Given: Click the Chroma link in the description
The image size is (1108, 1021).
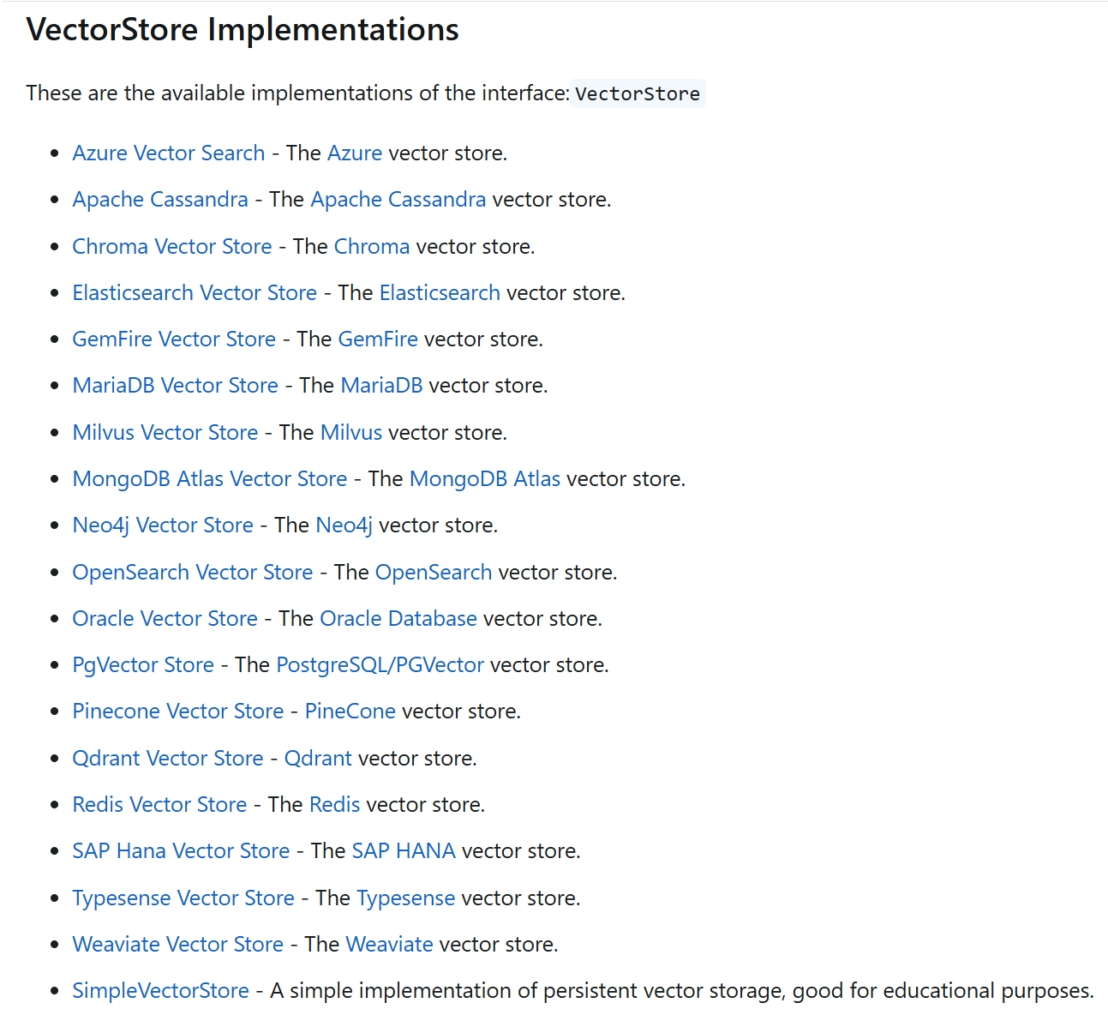Looking at the screenshot, I should (372, 247).
